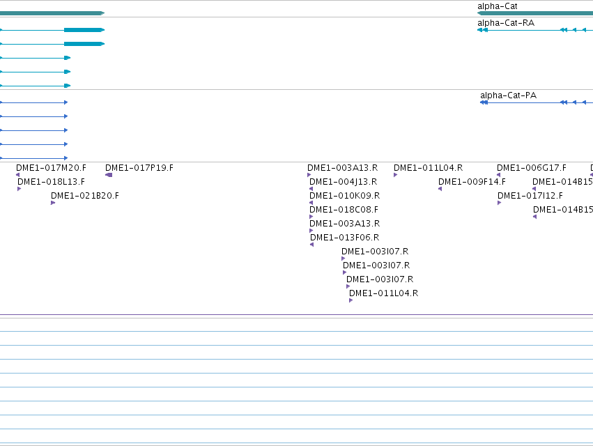Select the arrow marker under DME1-018C08.F
The width and height of the screenshot is (593, 446).
(x=311, y=217)
